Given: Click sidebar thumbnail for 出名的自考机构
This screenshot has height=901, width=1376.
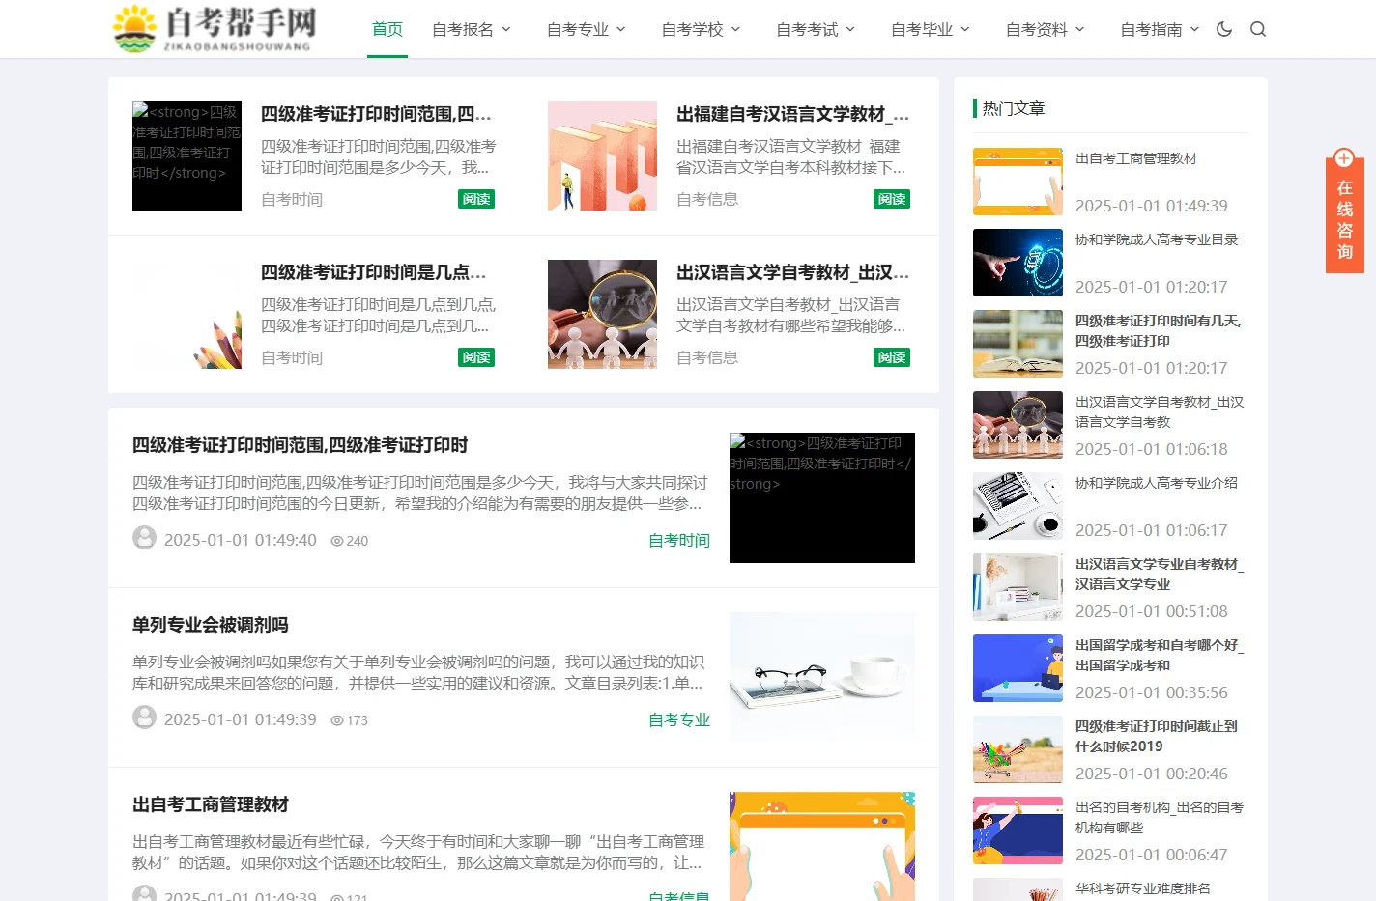Looking at the screenshot, I should pos(1018,831).
